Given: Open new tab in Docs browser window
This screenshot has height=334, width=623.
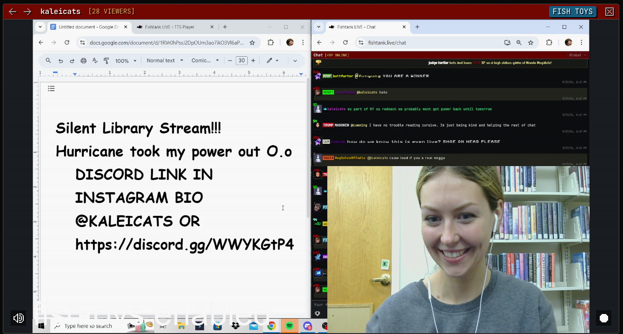Looking at the screenshot, I should tap(225, 27).
